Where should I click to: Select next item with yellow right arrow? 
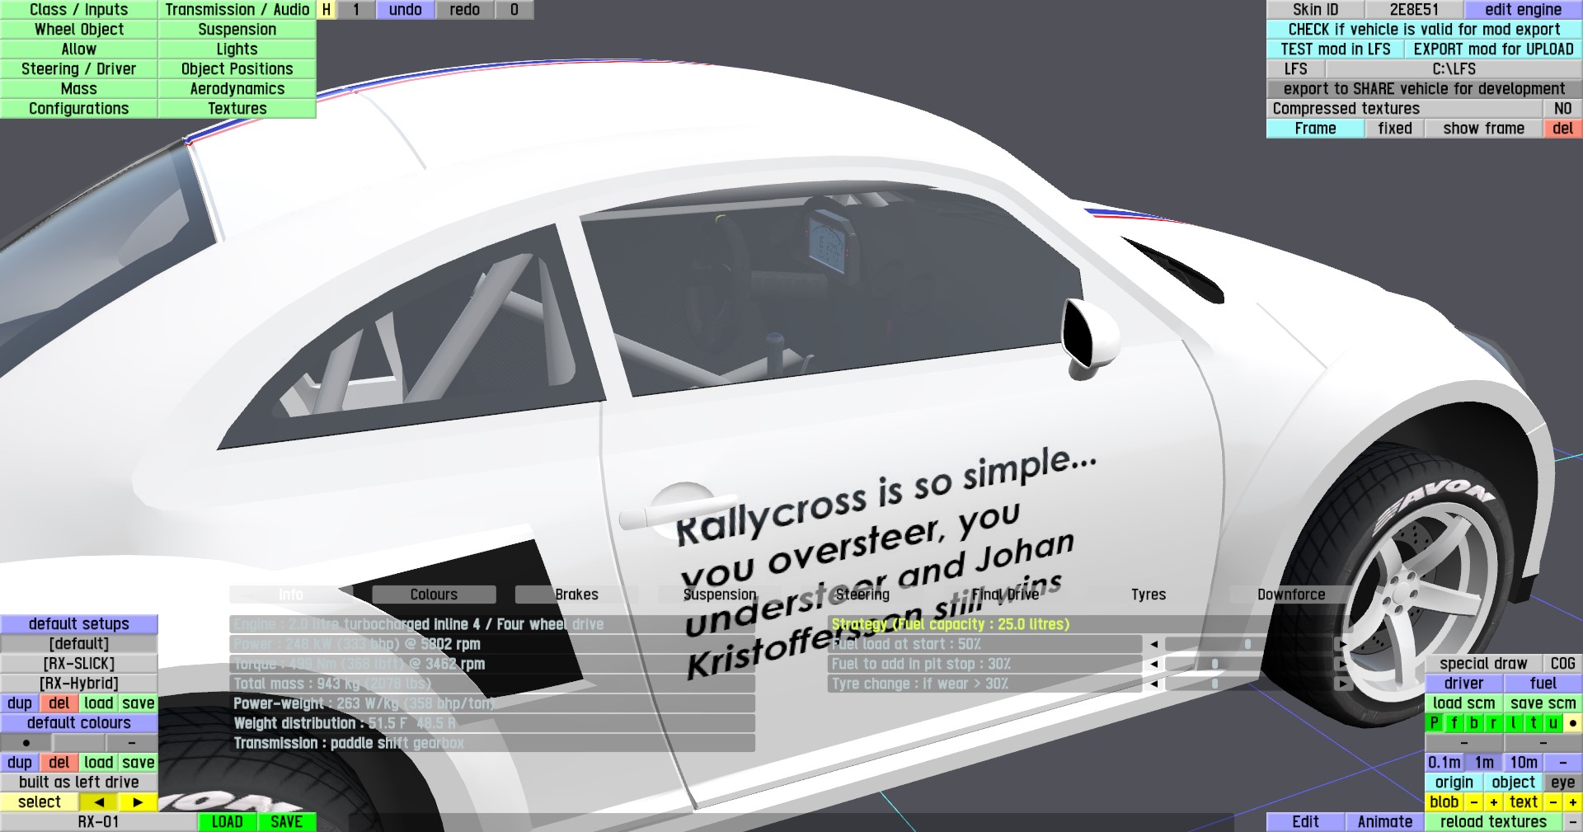(139, 802)
